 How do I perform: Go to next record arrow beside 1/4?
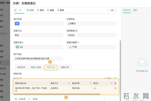[x=116, y=10]
